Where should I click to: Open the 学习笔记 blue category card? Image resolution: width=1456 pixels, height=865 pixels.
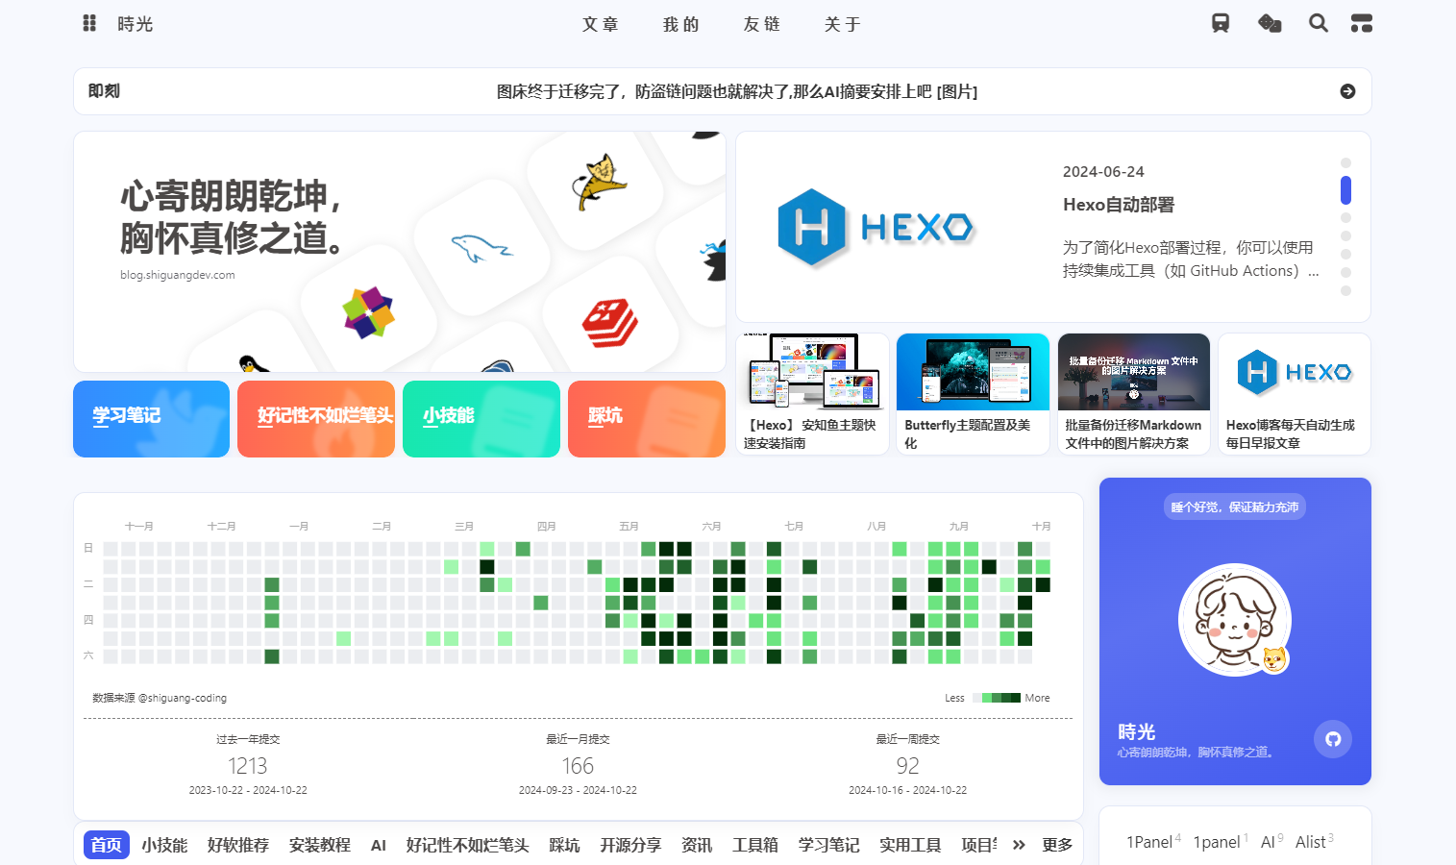pyautogui.click(x=151, y=419)
